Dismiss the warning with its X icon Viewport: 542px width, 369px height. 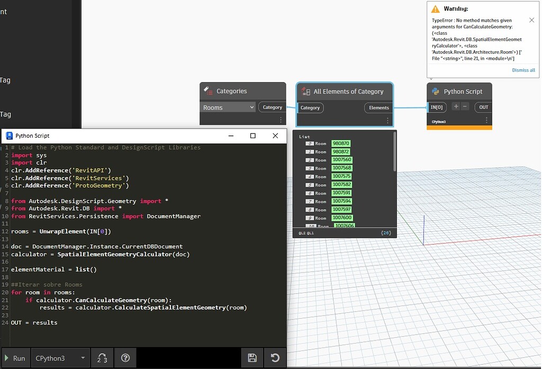(x=531, y=20)
